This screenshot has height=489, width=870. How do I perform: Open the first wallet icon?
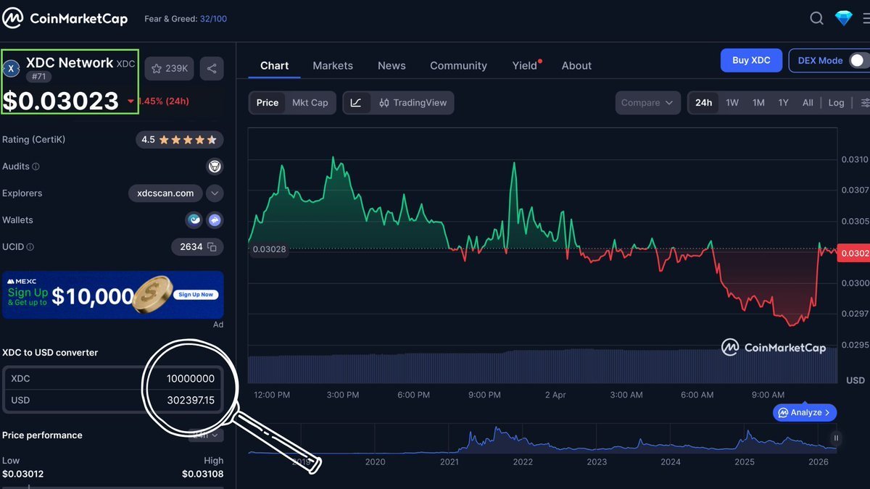coord(194,220)
